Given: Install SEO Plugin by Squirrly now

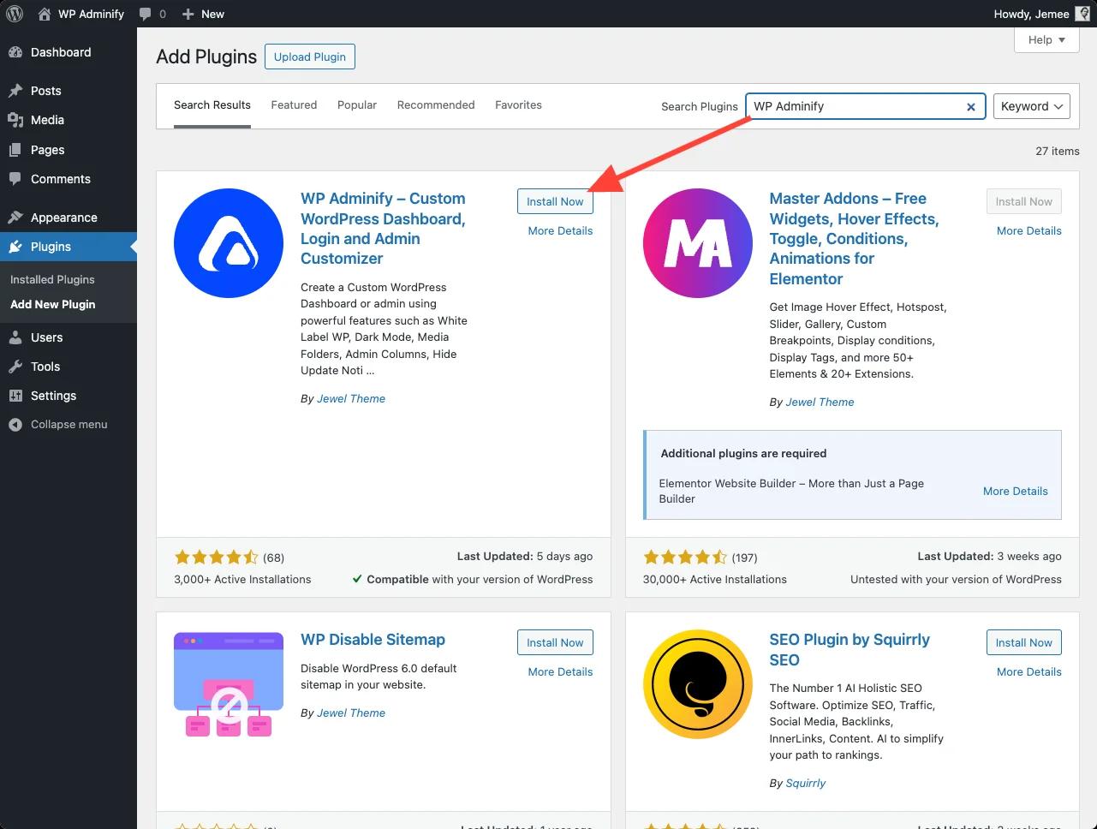Looking at the screenshot, I should (x=1024, y=642).
